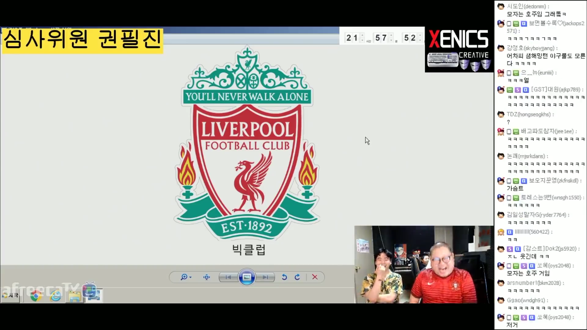587x330 pixels.
Task: Rotate image counterclockwise
Action: click(284, 277)
